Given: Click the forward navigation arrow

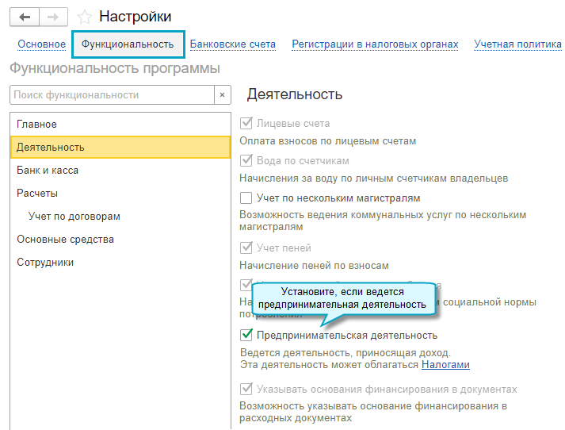Looking at the screenshot, I should pyautogui.click(x=54, y=16).
